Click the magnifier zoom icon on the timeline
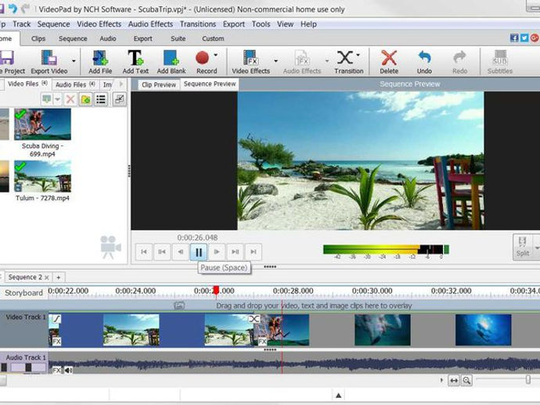 pyautogui.click(x=466, y=380)
